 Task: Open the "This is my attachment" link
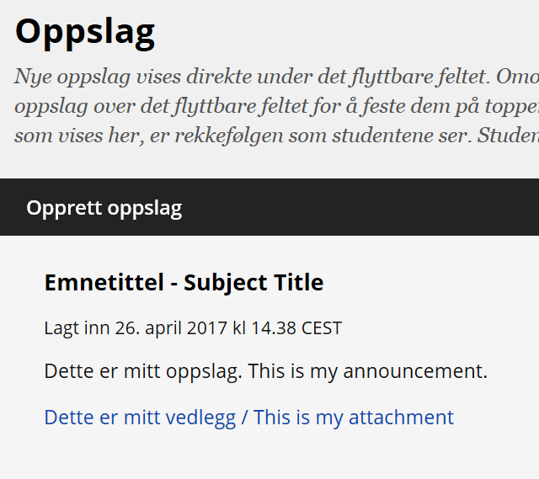[354, 418]
